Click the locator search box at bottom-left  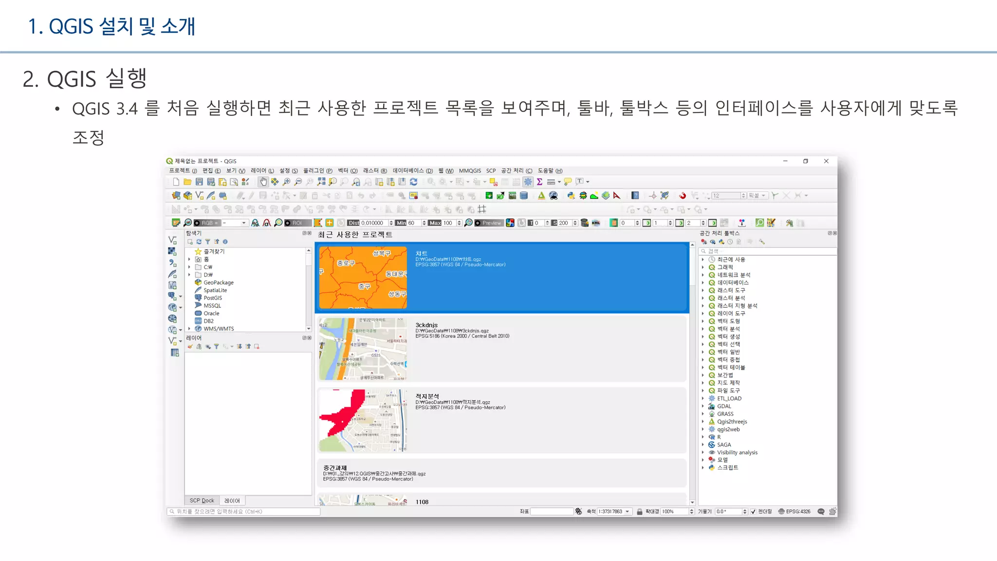pyautogui.click(x=243, y=512)
